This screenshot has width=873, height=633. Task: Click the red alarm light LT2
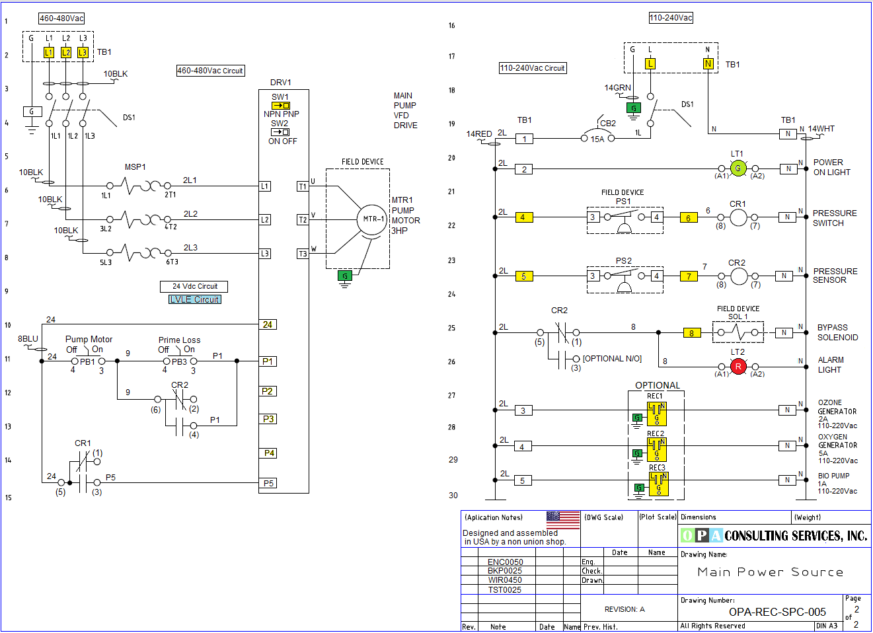click(738, 366)
